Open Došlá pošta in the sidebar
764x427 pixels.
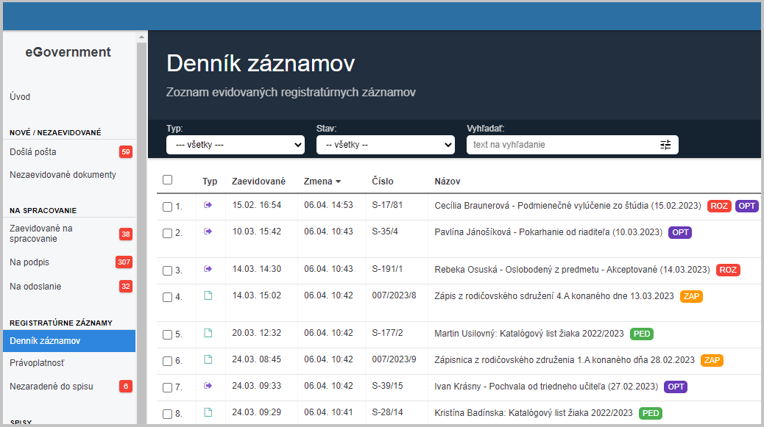point(33,152)
